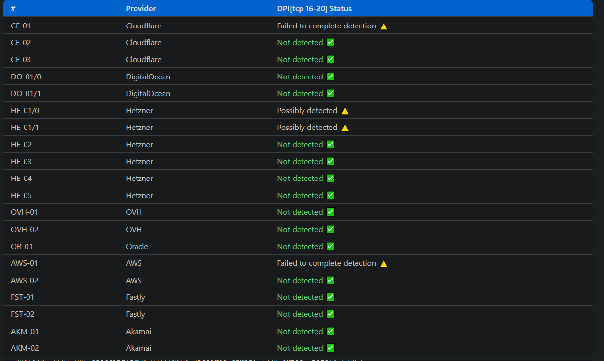Select the OVH-01 identifier cell
604x361 pixels.
(25, 212)
